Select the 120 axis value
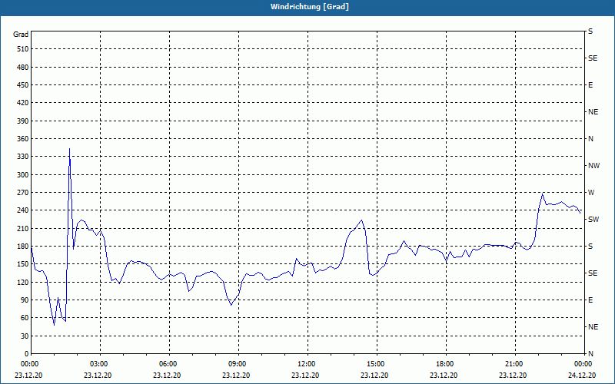615x384 pixels. pos(23,282)
